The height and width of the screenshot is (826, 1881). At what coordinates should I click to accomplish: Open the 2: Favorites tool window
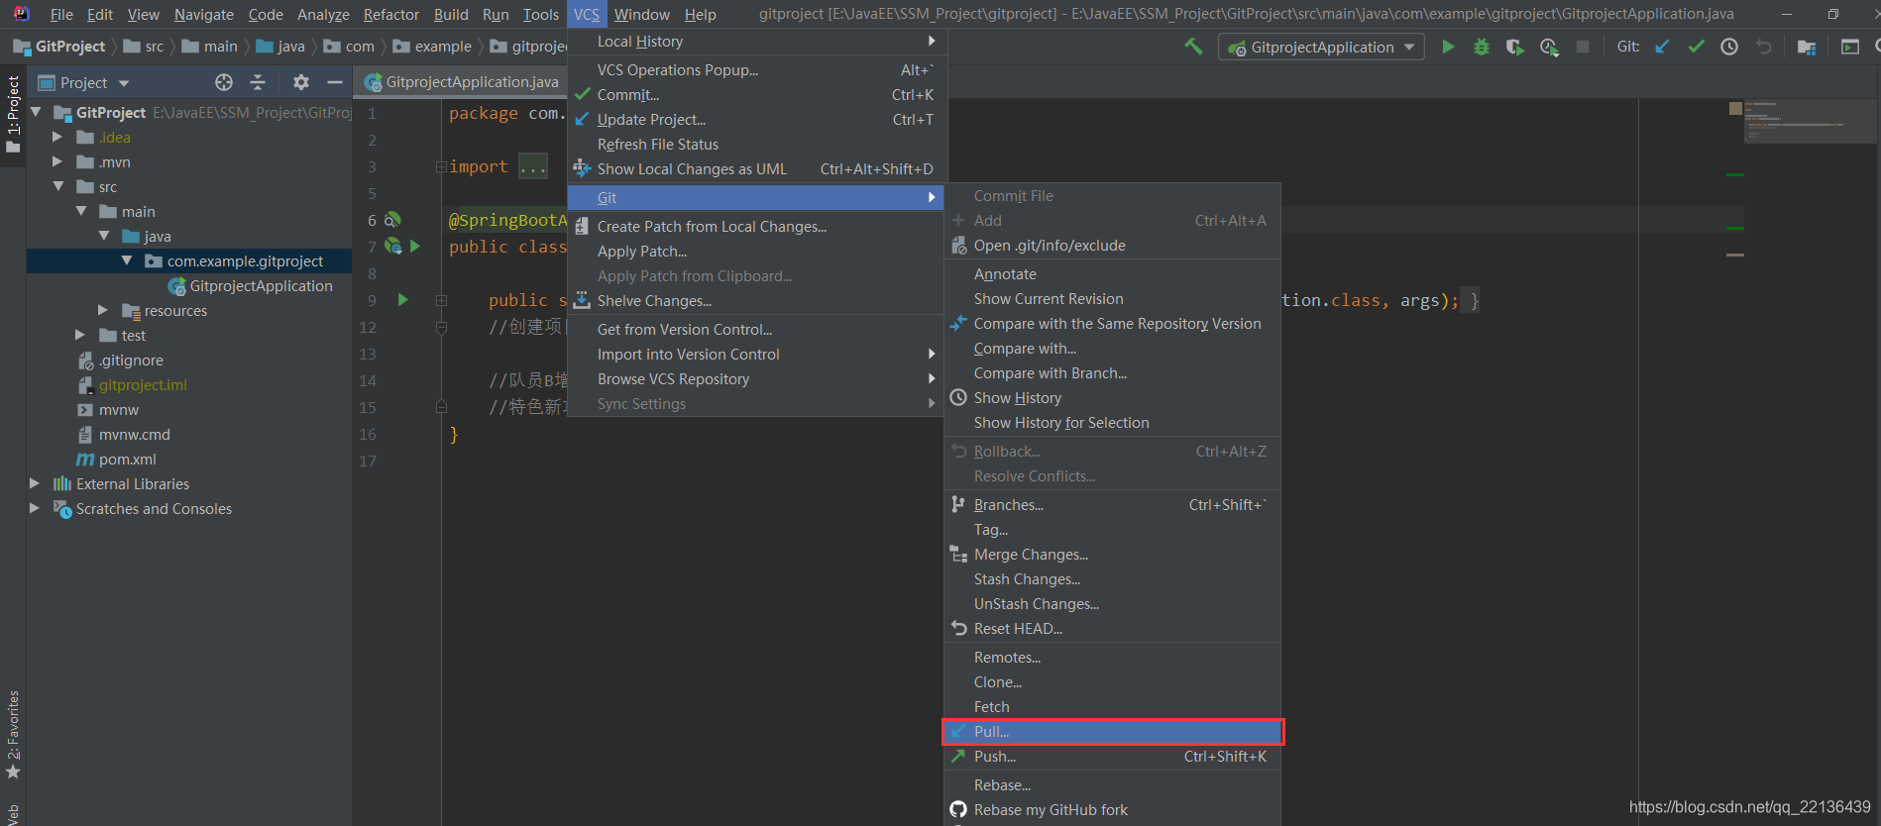[13, 734]
